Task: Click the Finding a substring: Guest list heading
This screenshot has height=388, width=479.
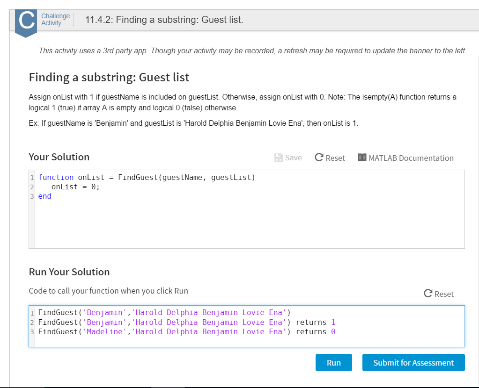Action: tap(109, 77)
